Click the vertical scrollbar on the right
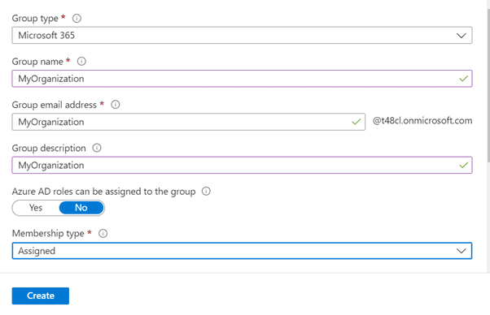The width and height of the screenshot is (490, 315). click(x=488, y=86)
